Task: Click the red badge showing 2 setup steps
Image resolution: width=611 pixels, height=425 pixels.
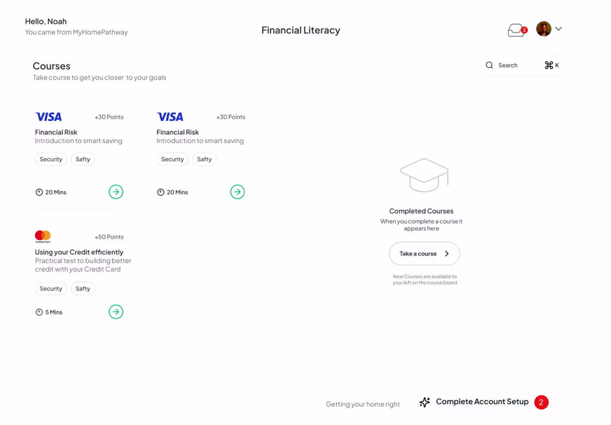Action: (x=541, y=402)
